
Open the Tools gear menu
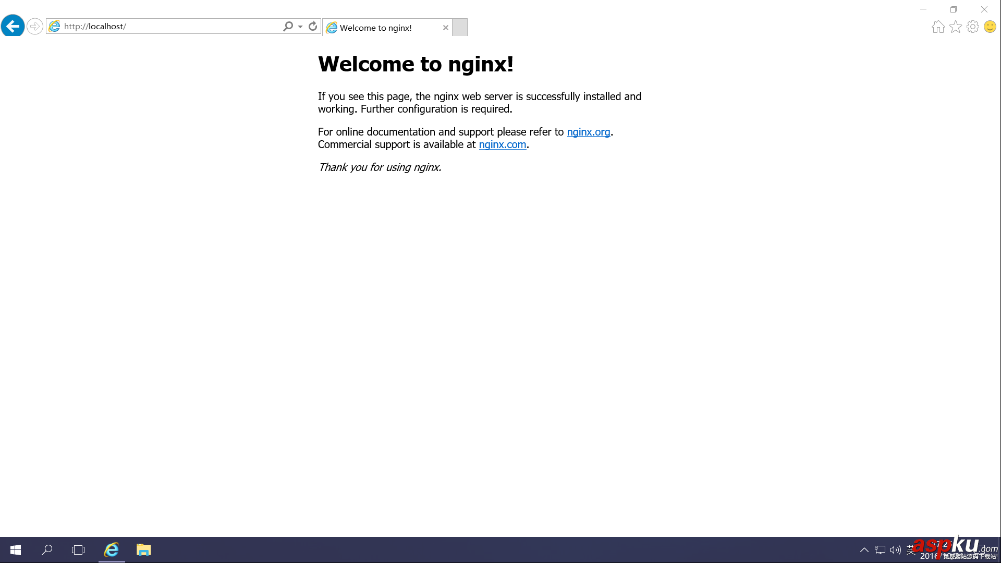pos(972,27)
